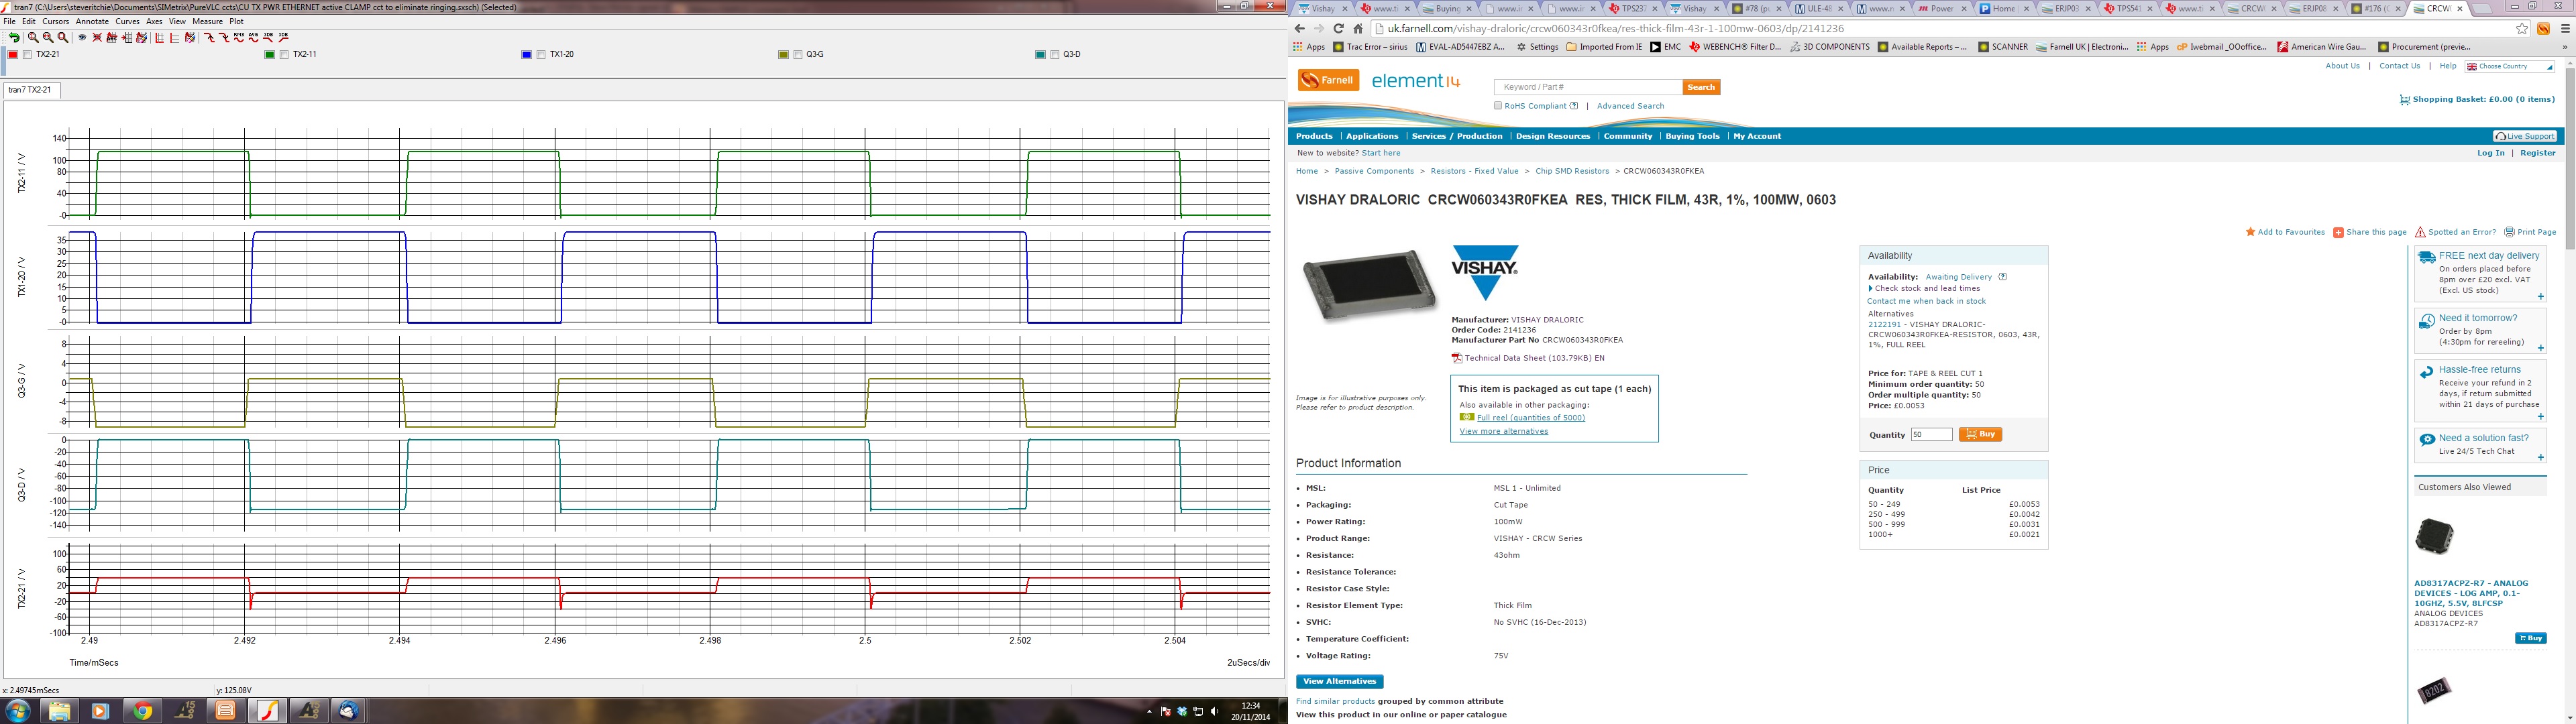Expand the Need a solution fast panel
Image resolution: width=2576 pixels, height=724 pixels.
[x=2541, y=457]
